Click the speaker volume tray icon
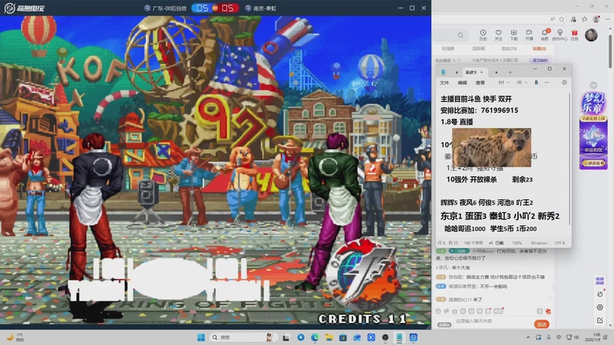The width and height of the screenshot is (614, 345). pyautogui.click(x=576, y=337)
